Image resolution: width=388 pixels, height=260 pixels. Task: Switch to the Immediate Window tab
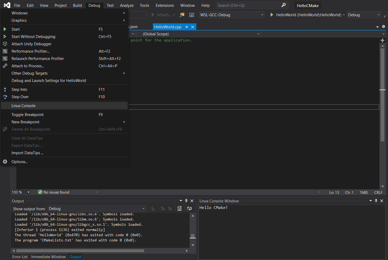pyautogui.click(x=48, y=257)
